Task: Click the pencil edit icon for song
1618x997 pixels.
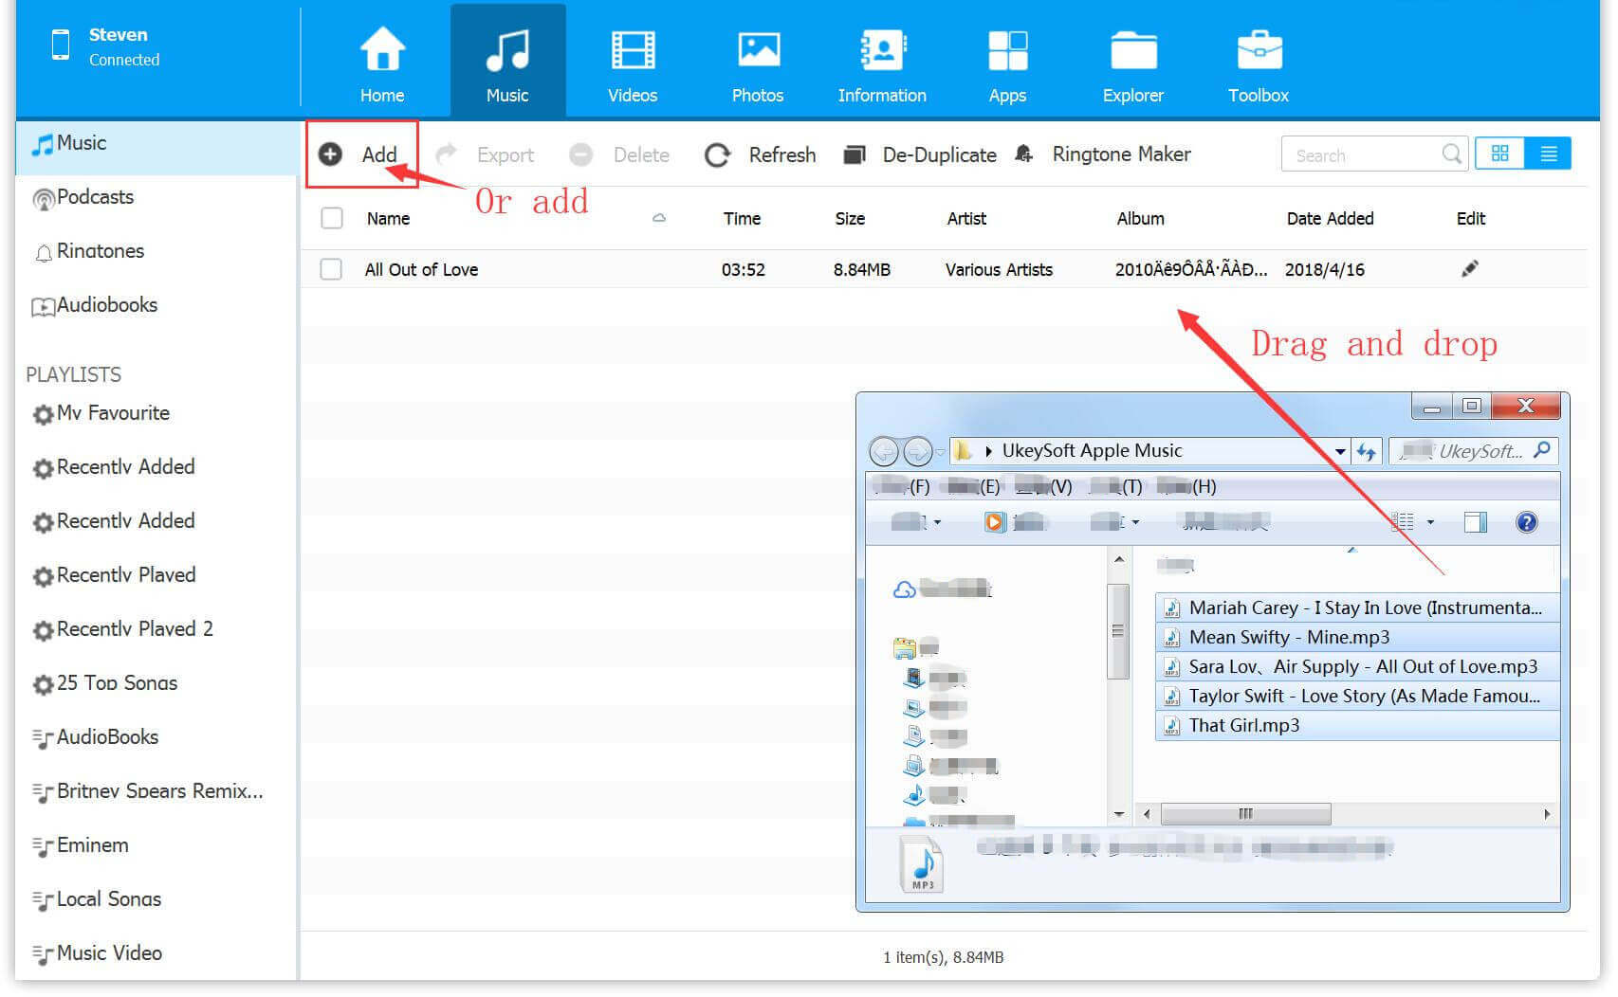Action: (x=1469, y=269)
